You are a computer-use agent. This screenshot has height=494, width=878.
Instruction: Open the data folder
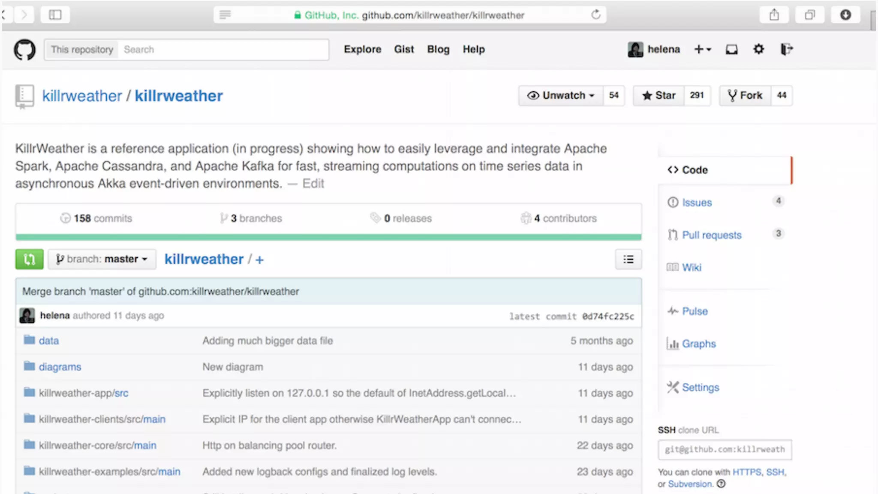click(x=49, y=340)
